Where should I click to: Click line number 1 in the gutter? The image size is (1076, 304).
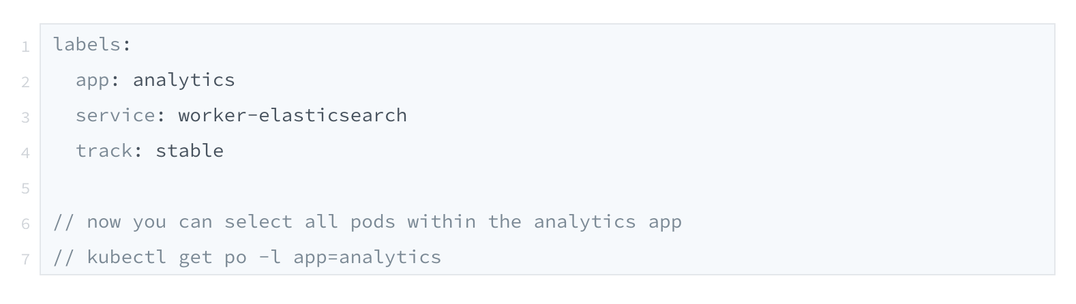[x=25, y=46]
